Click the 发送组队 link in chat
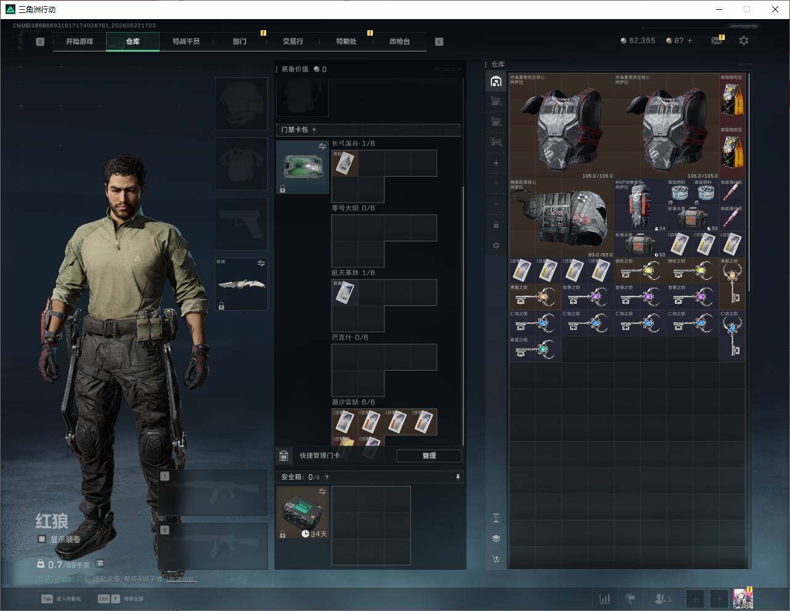 click(x=182, y=579)
